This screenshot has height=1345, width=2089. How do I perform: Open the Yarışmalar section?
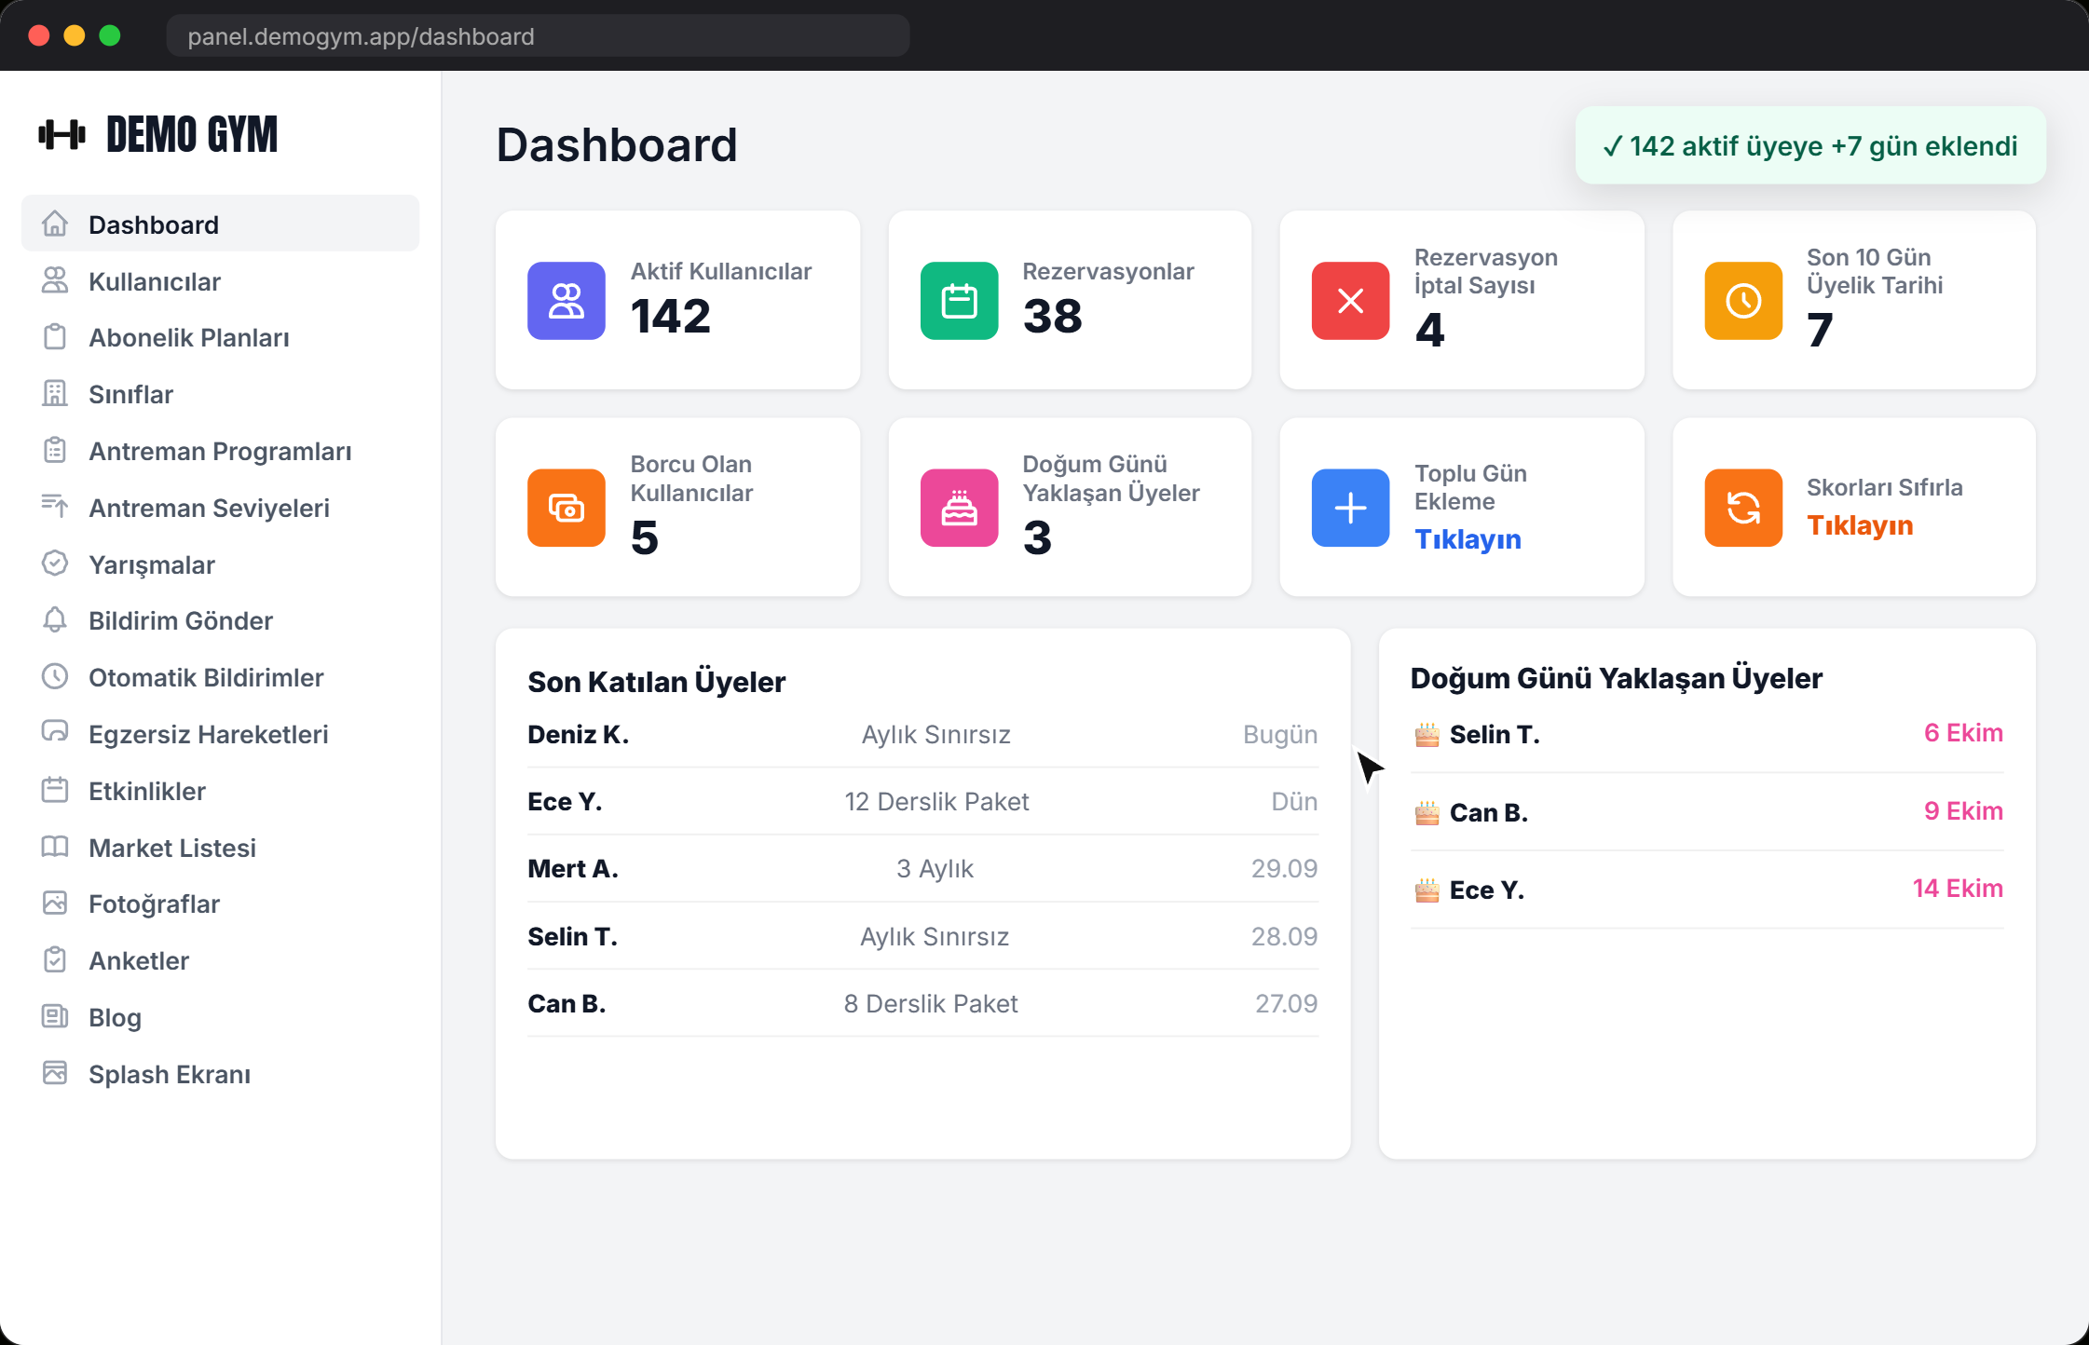click(x=220, y=564)
